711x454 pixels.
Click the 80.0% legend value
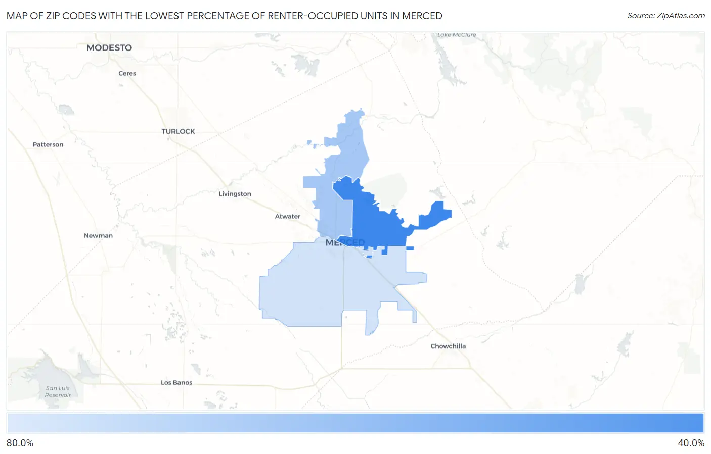click(20, 443)
